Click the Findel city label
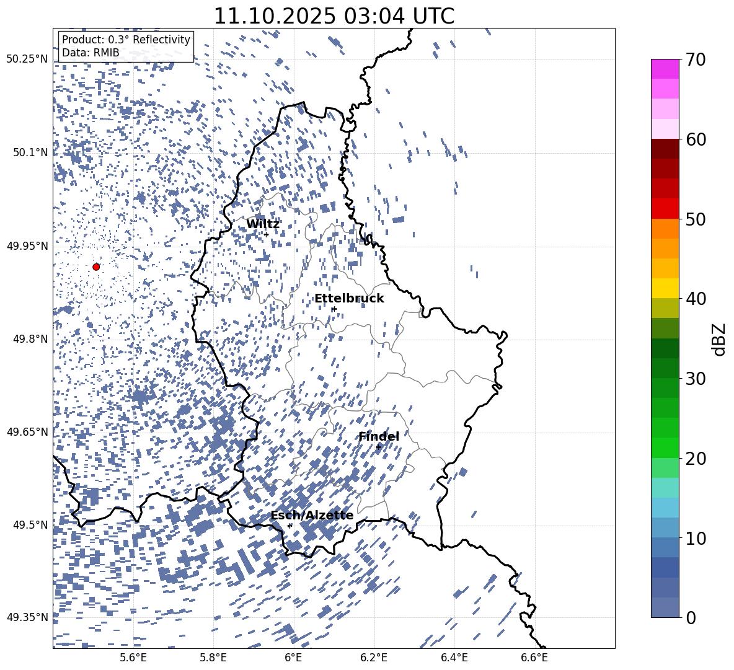 (379, 436)
